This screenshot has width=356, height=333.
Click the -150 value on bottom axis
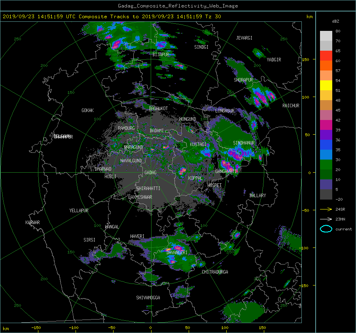pos(36,328)
